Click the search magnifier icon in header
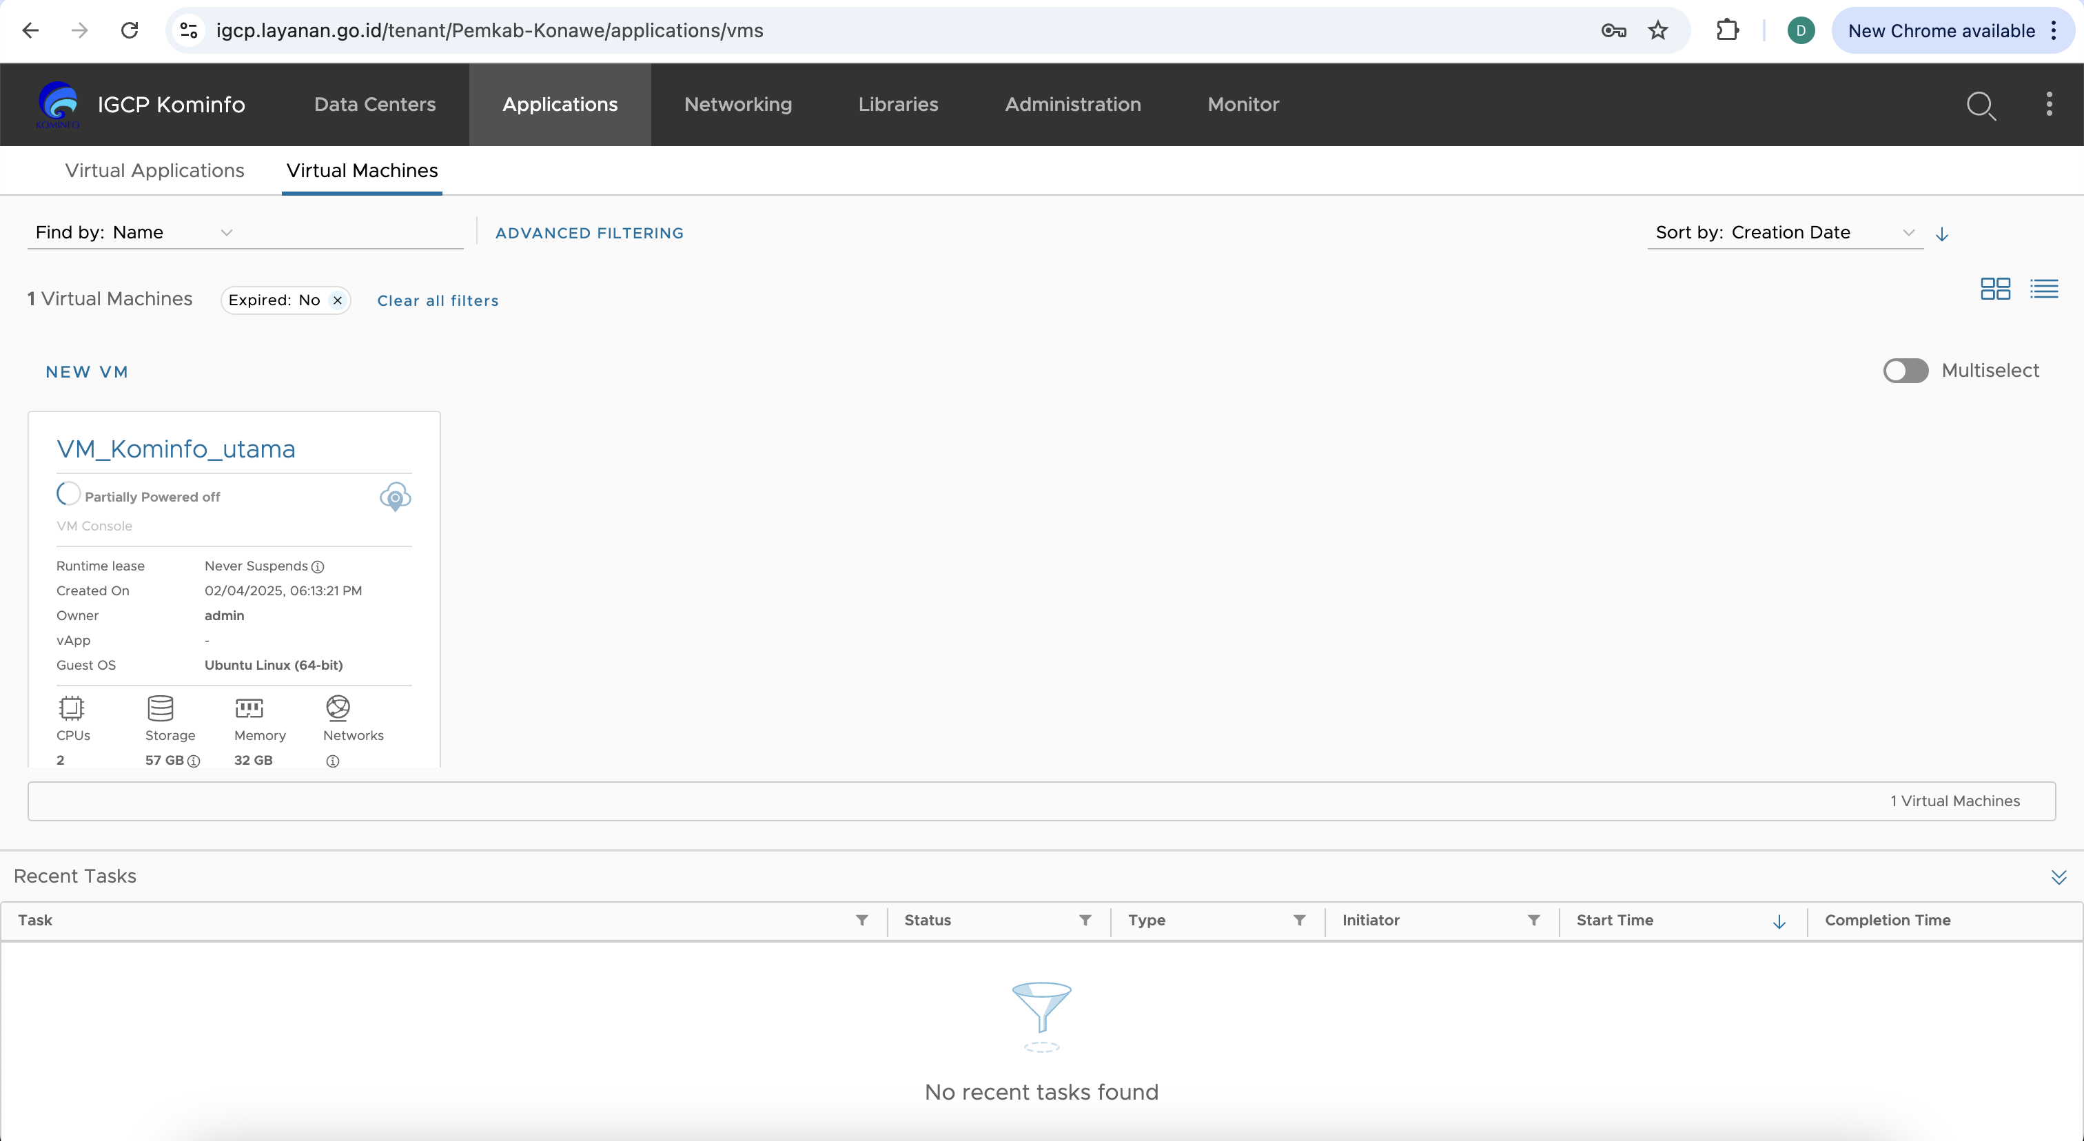The height and width of the screenshot is (1141, 2084). click(x=1981, y=105)
